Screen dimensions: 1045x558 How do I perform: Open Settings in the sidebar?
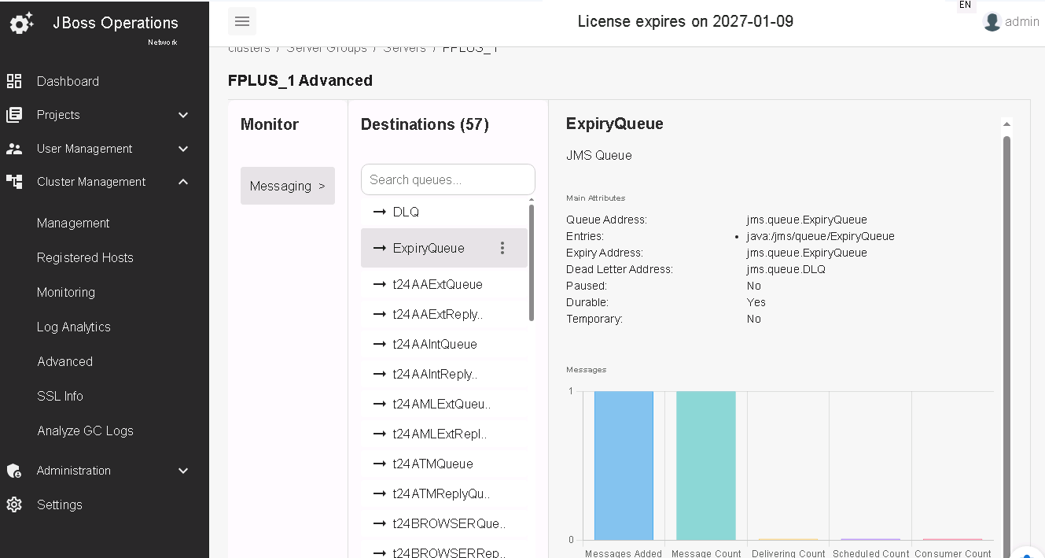pyautogui.click(x=60, y=504)
